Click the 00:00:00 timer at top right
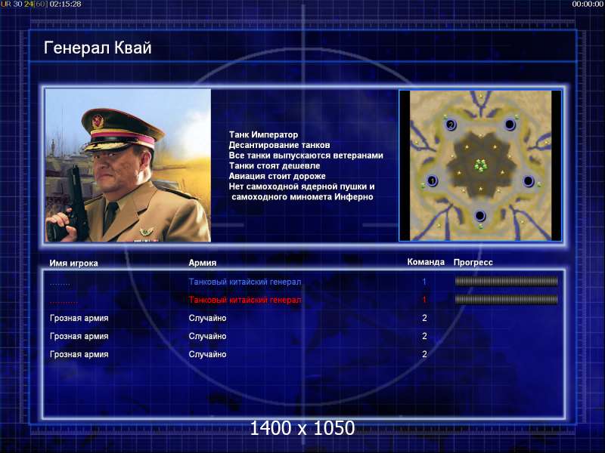The width and height of the screenshot is (605, 453). pyautogui.click(x=588, y=5)
